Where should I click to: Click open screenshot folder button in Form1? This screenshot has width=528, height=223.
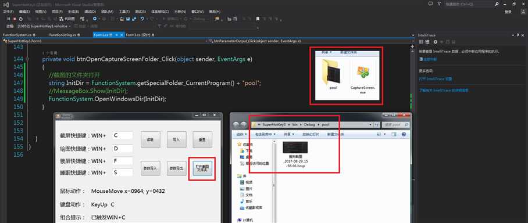coord(202,168)
